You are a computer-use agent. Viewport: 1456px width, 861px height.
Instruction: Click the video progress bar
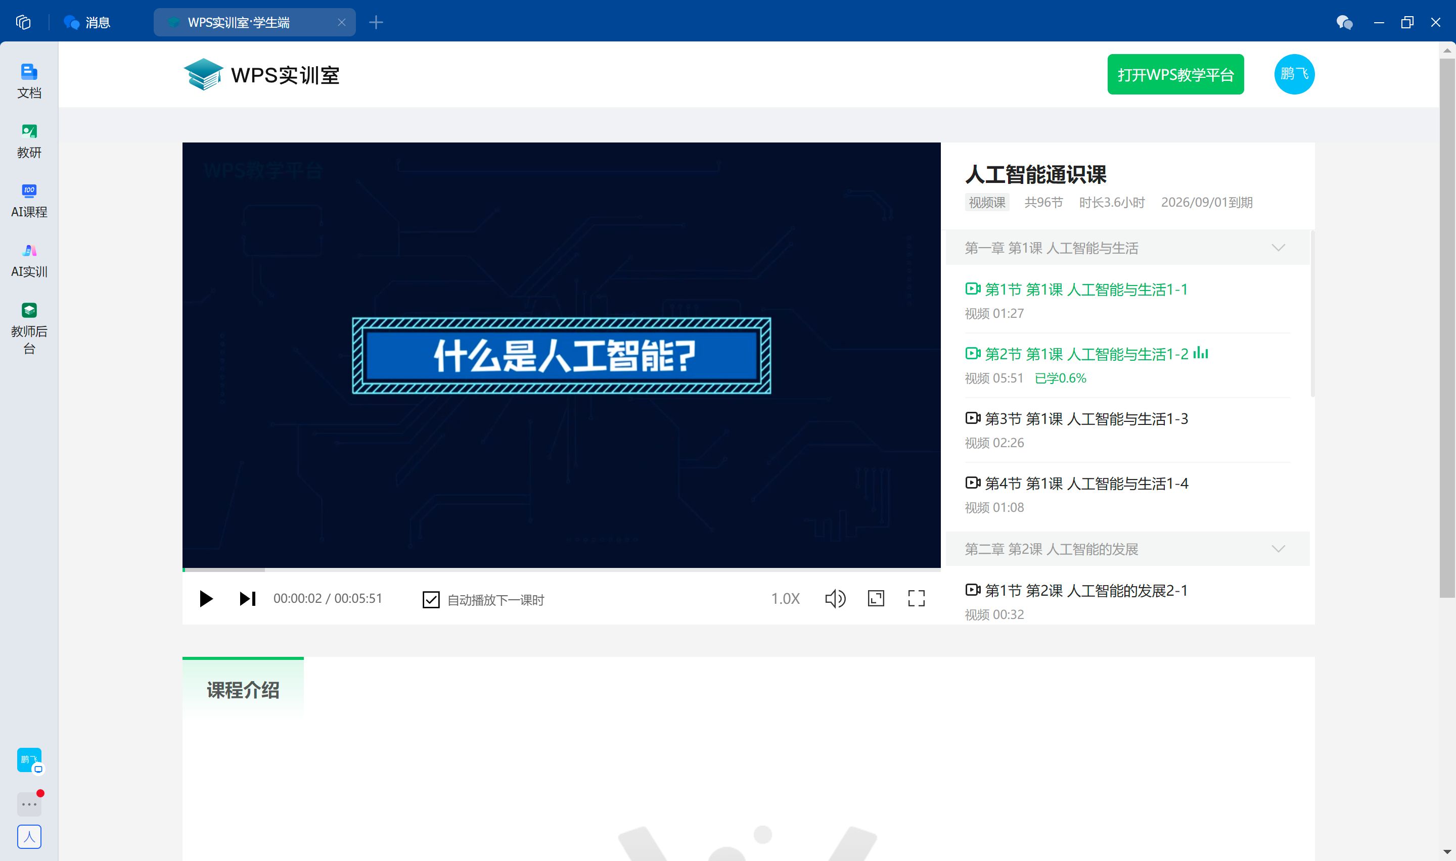(561, 570)
